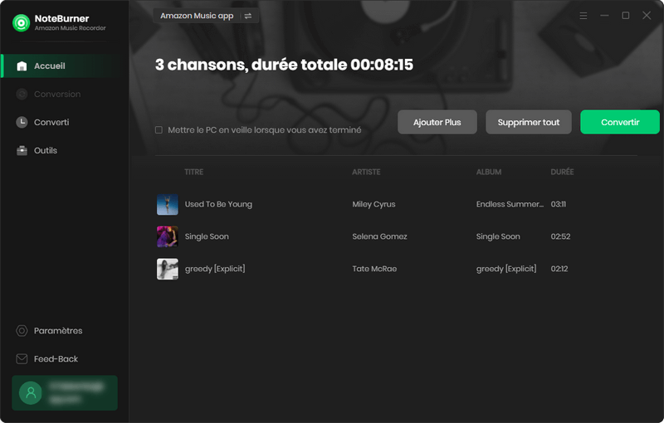Click the Supprimer tout button
This screenshot has width=664, height=423.
(529, 122)
